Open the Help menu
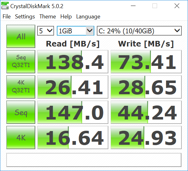 pos(66,17)
